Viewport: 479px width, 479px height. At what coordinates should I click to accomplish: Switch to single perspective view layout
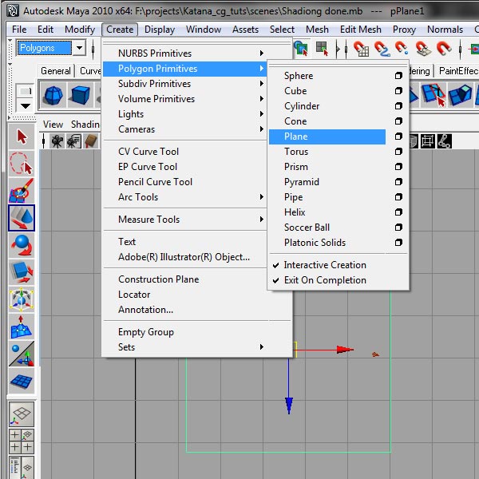pyautogui.click(x=22, y=414)
